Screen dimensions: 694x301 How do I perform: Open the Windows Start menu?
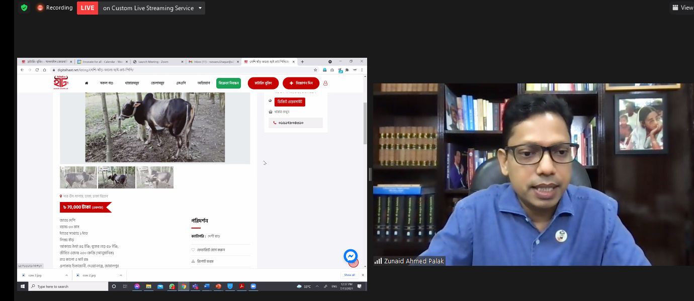22,286
